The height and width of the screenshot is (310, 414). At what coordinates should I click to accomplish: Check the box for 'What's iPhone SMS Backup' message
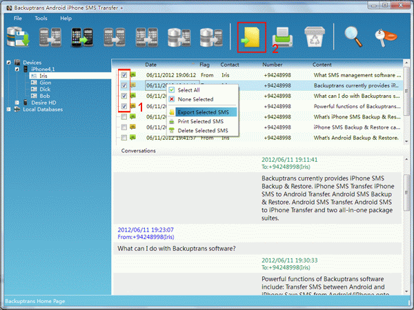coord(124,117)
